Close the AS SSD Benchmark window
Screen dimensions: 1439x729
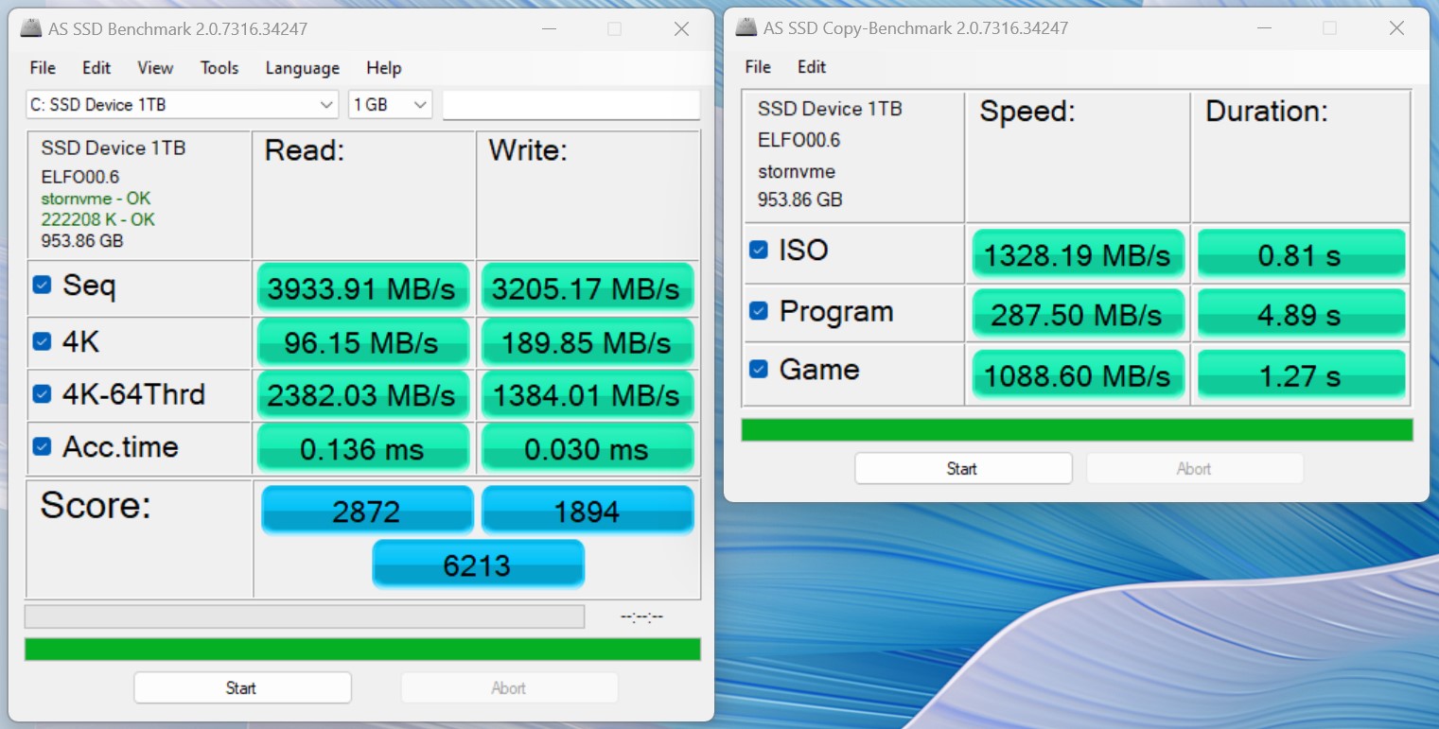point(681,29)
